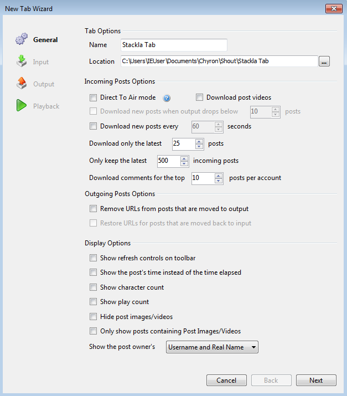
Task: Decrease the Only keep the latest incoming posts value
Action: [x=185, y=164]
